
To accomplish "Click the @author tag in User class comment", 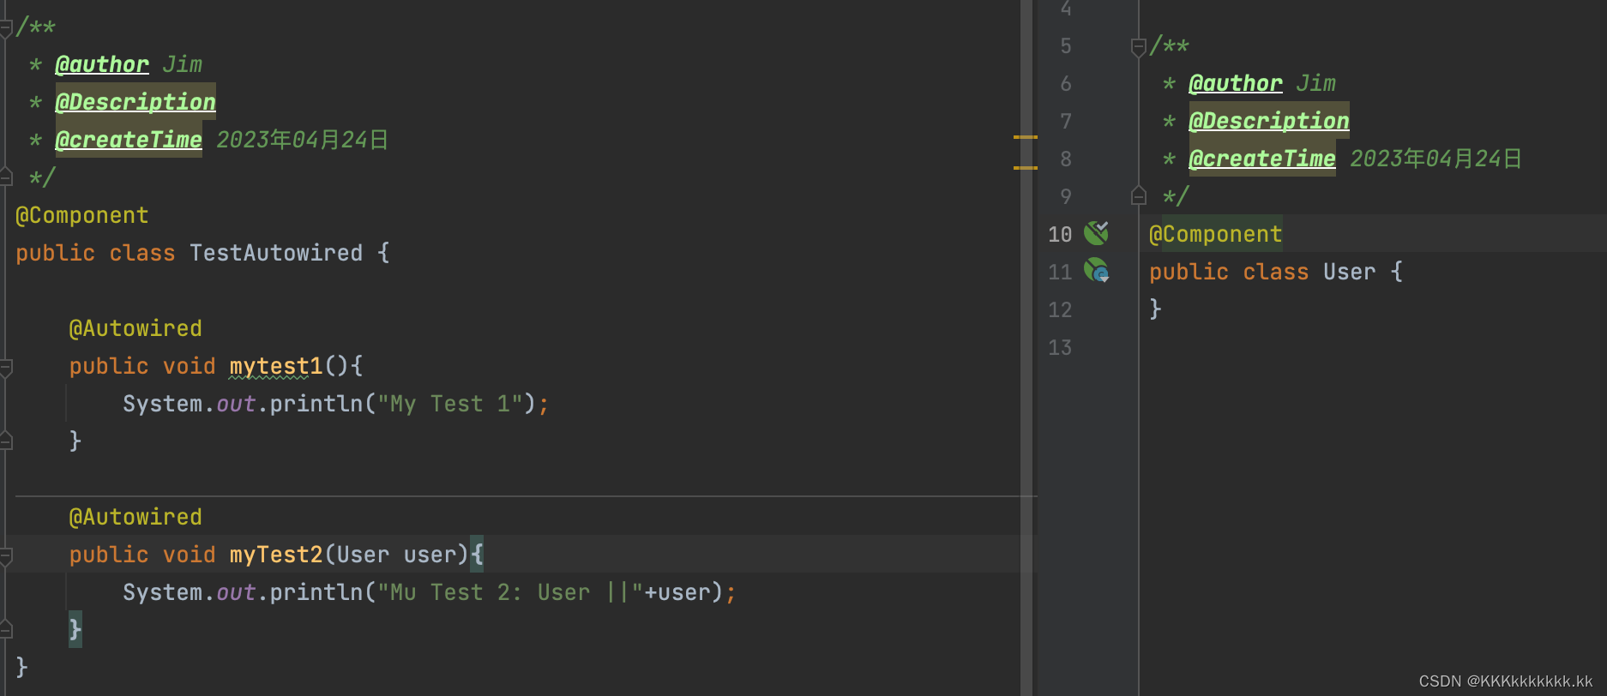I will (1236, 83).
